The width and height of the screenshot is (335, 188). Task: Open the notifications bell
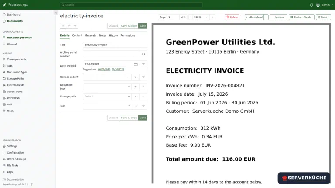pyautogui.click(x=311, y=5)
